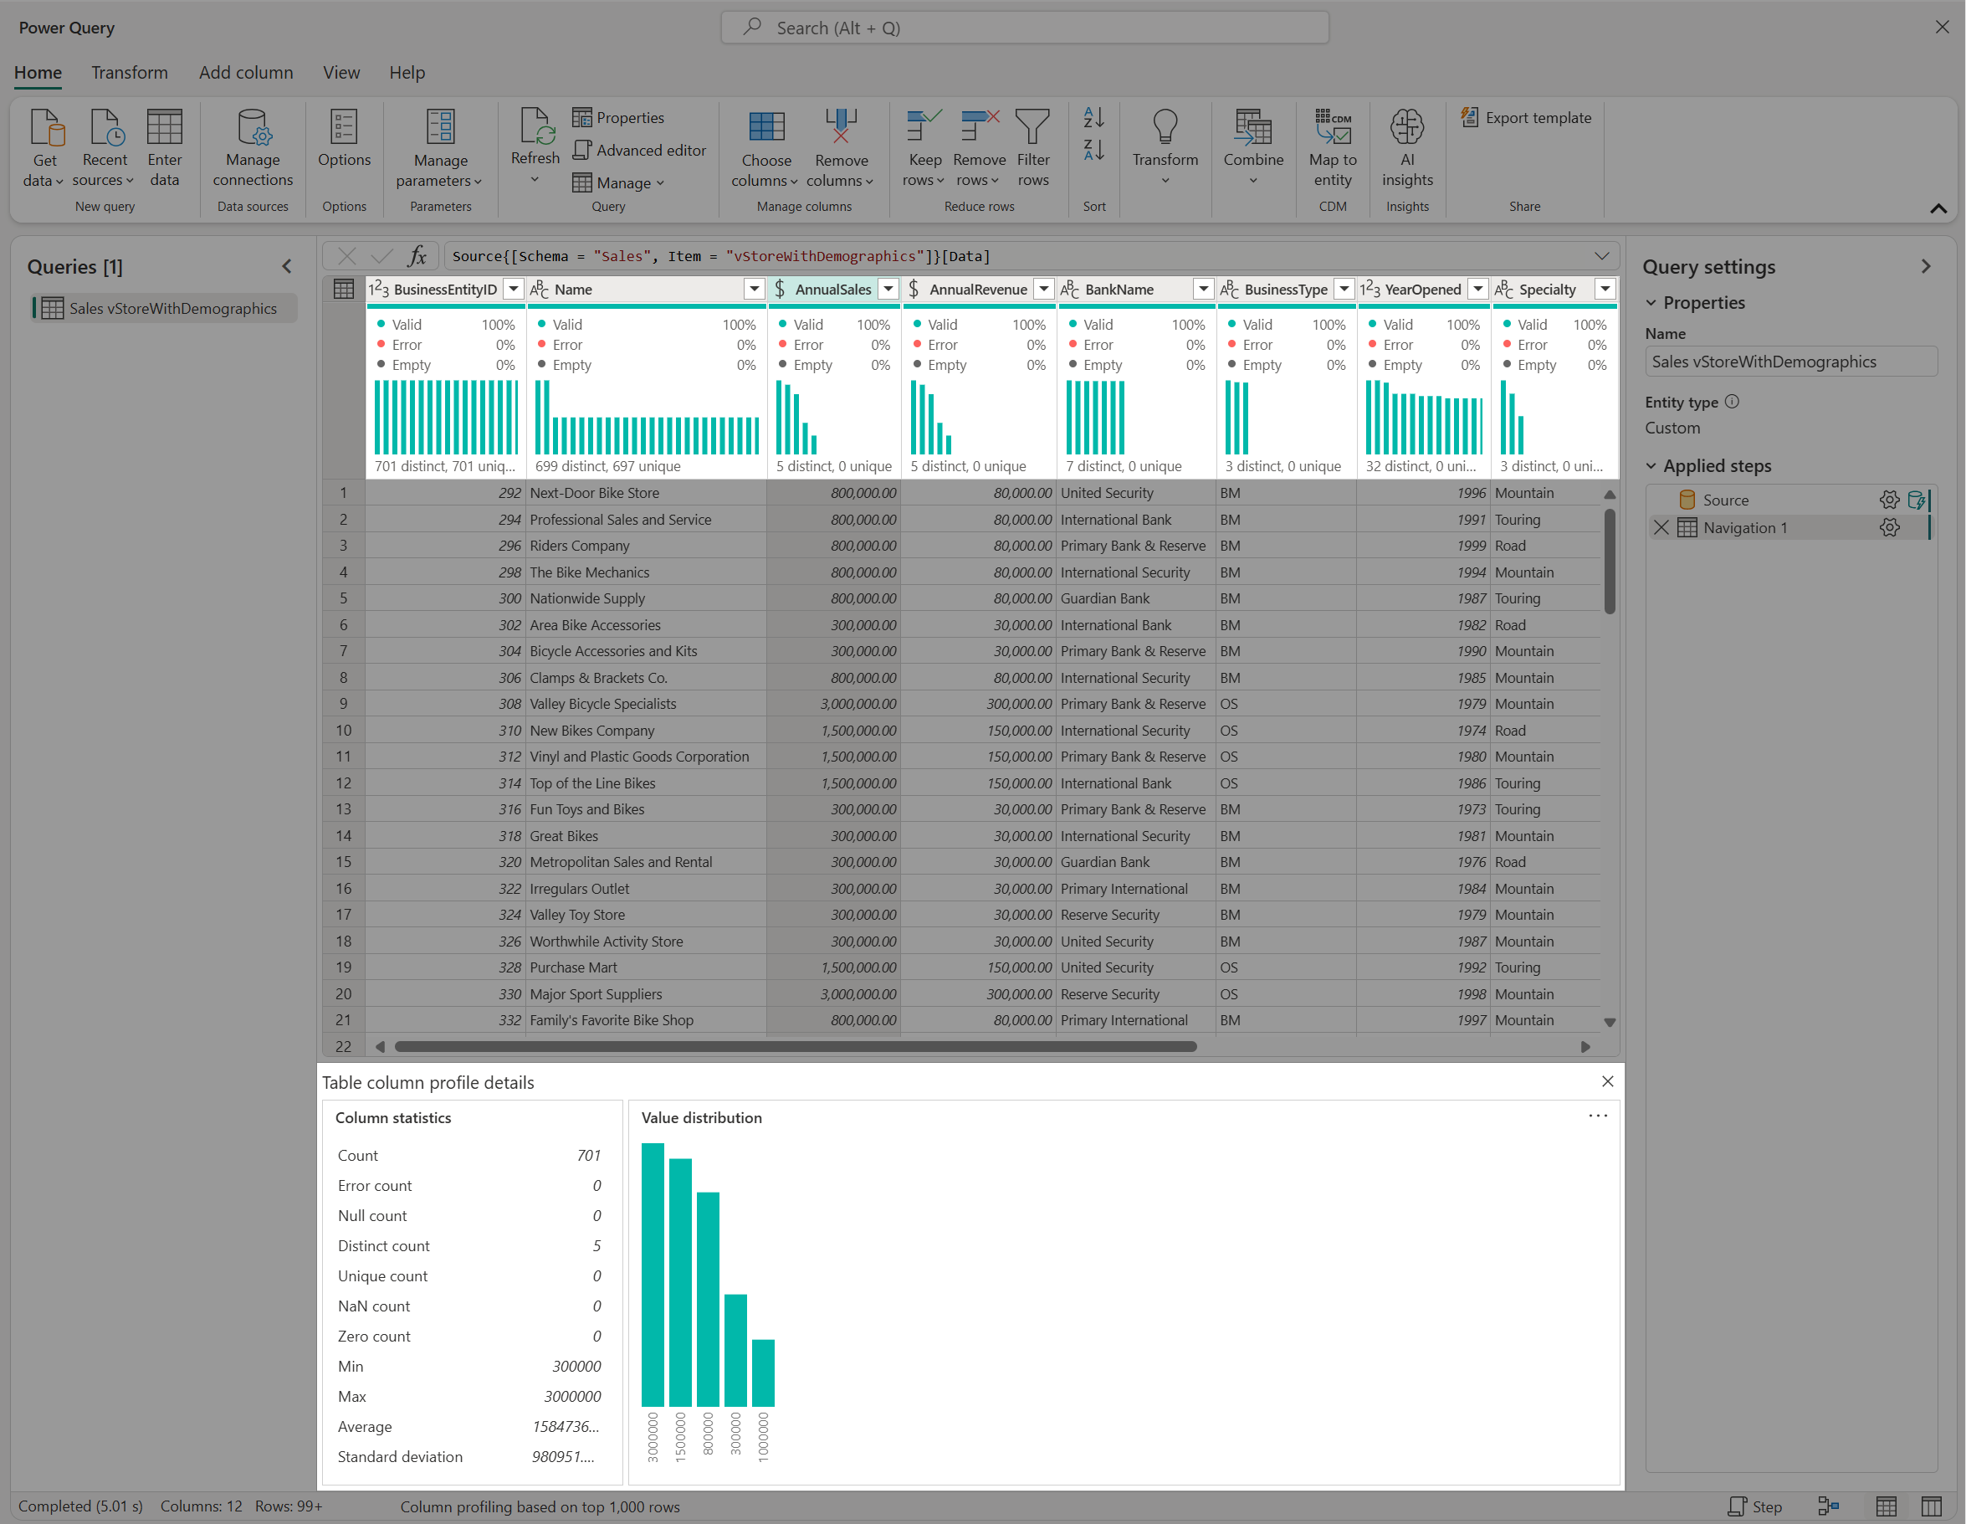Open the Add column tab
The width and height of the screenshot is (1966, 1524).
(246, 73)
